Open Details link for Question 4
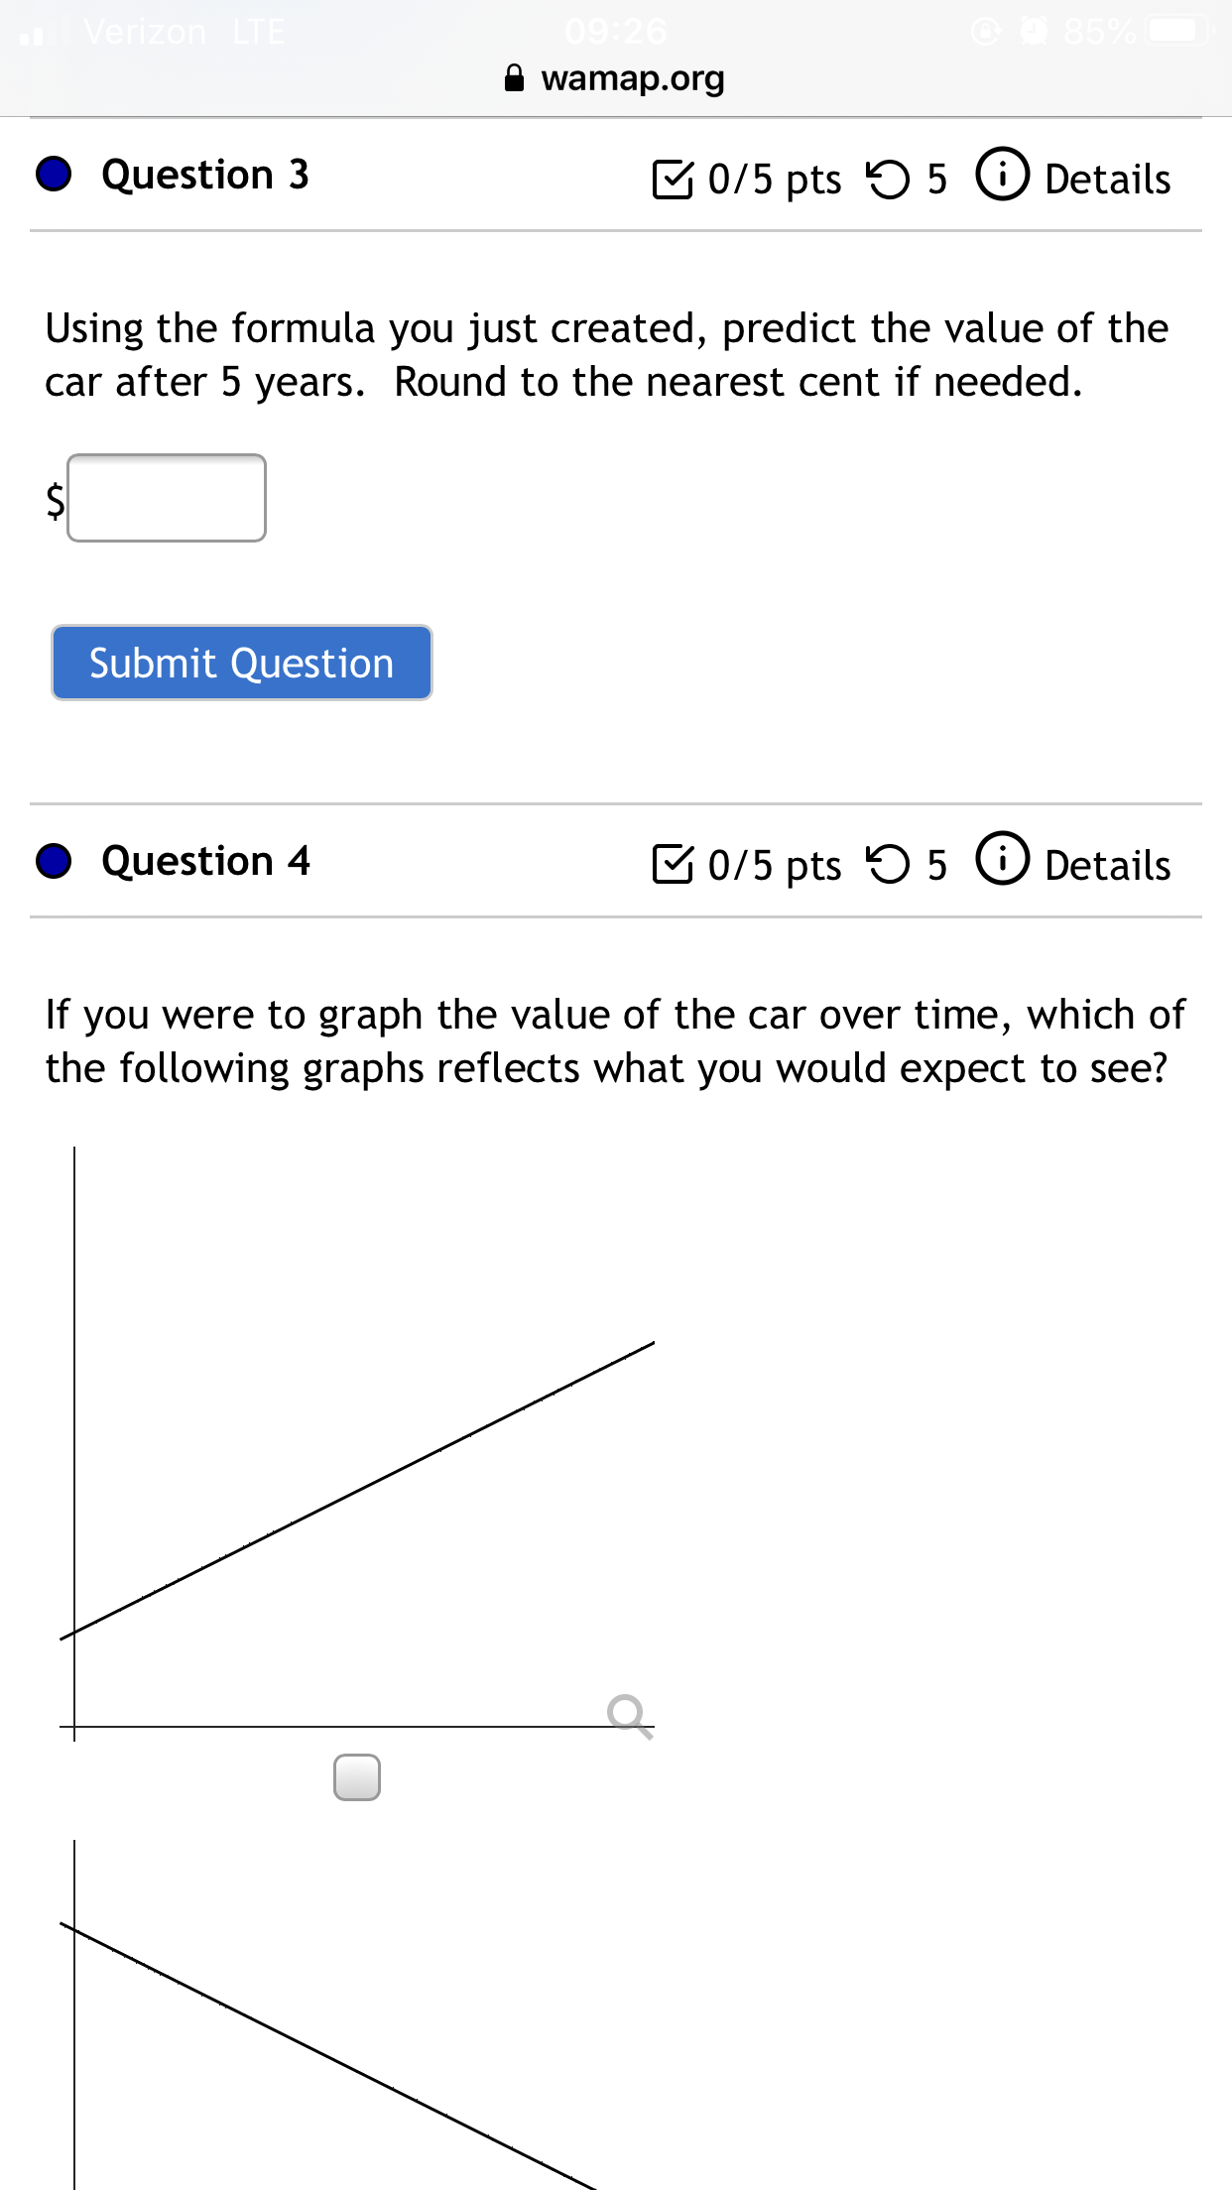 coord(1107,865)
